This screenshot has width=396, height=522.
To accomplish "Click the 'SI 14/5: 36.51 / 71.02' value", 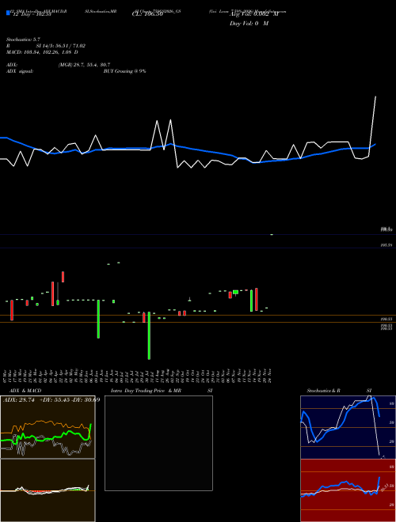I will (61, 46).
